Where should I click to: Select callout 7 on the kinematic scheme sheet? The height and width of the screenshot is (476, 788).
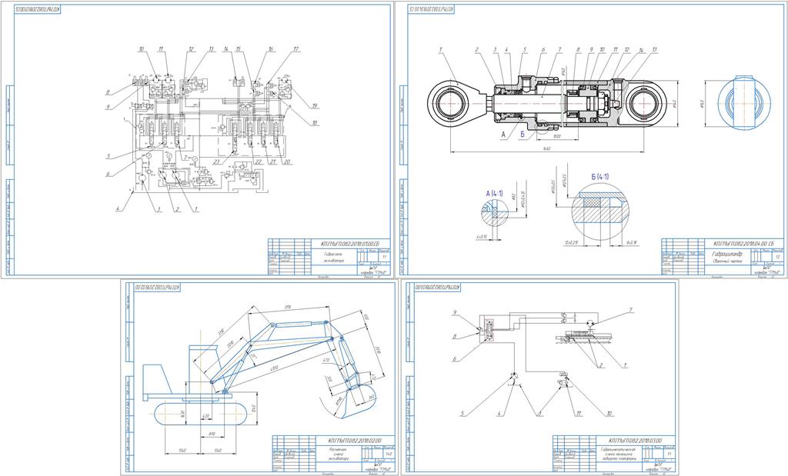point(630,310)
